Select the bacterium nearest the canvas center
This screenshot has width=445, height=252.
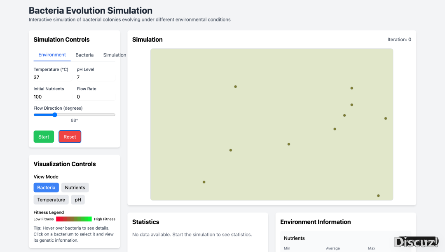tap(289, 144)
